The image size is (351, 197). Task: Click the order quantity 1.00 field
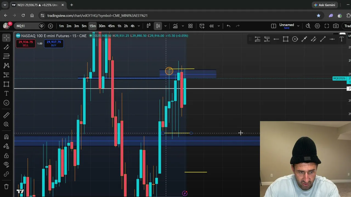pyautogui.click(x=40, y=44)
